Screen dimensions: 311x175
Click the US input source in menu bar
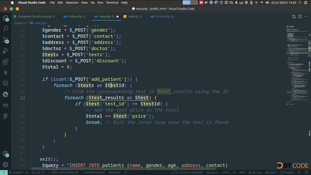pyautogui.click(x=241, y=2)
